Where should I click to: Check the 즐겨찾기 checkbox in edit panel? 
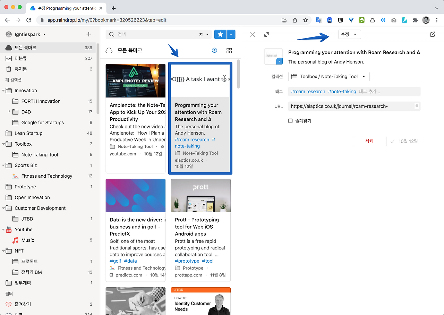click(290, 121)
